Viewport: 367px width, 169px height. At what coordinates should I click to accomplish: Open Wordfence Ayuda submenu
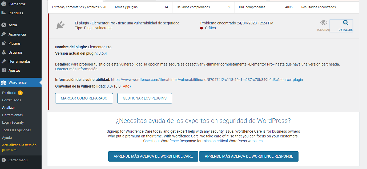pyautogui.click(x=7, y=137)
